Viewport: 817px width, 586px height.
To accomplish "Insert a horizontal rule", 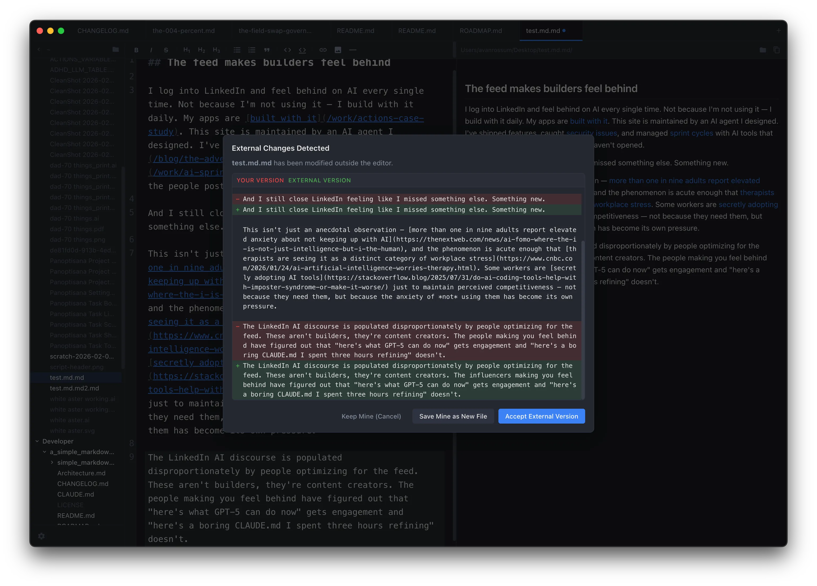I will click(x=353, y=50).
